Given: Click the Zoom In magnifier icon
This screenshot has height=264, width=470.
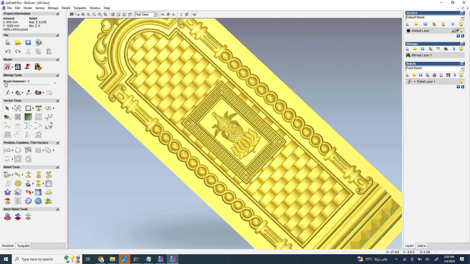Looking at the screenshot, I should tap(88, 14).
